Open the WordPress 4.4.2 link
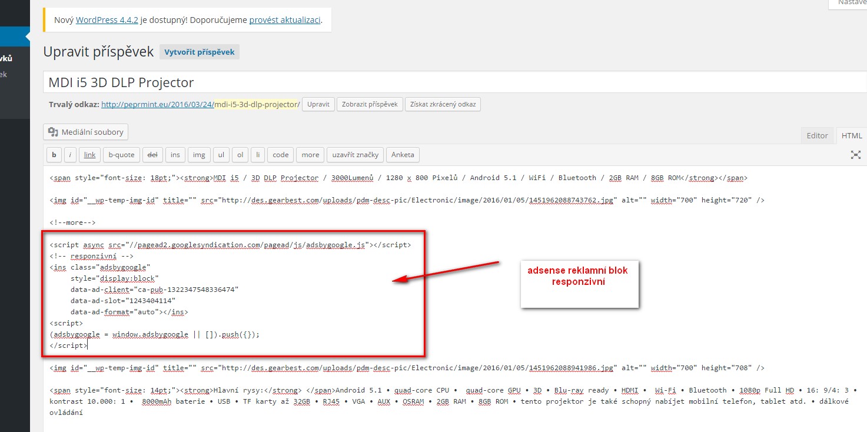Screen dimensions: 867x432 pos(107,19)
